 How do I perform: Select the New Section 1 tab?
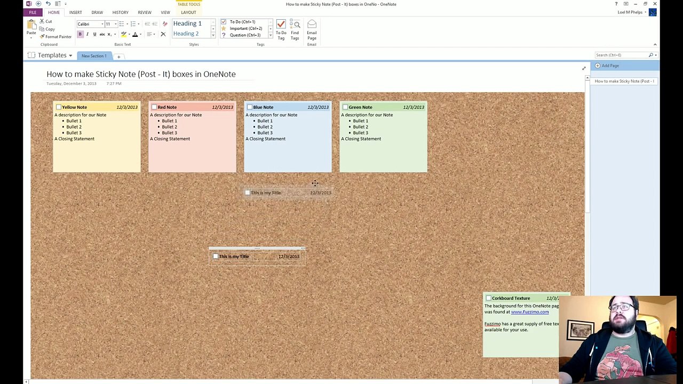(x=94, y=56)
